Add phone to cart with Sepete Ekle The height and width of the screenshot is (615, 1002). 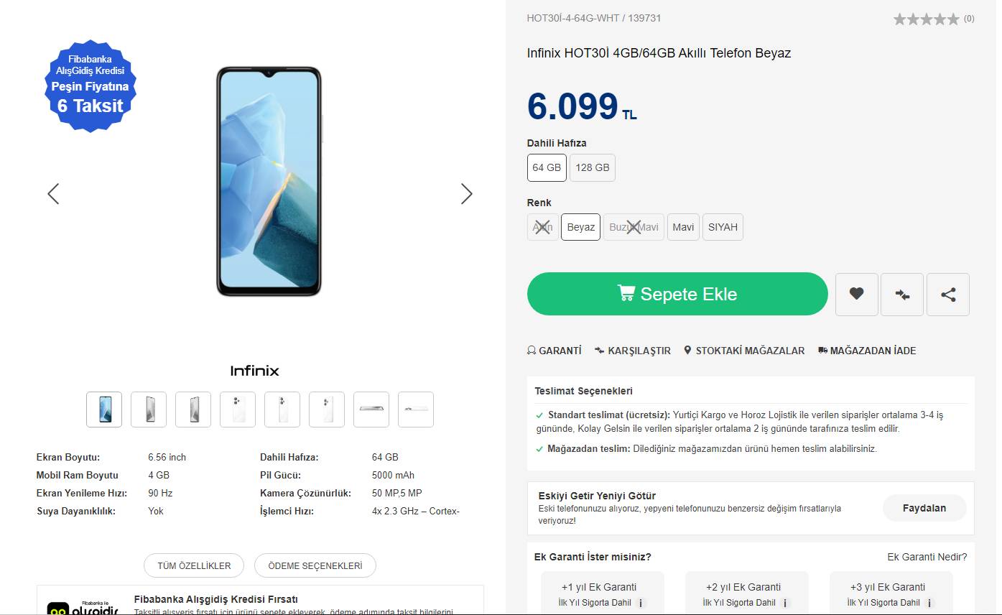tap(677, 294)
